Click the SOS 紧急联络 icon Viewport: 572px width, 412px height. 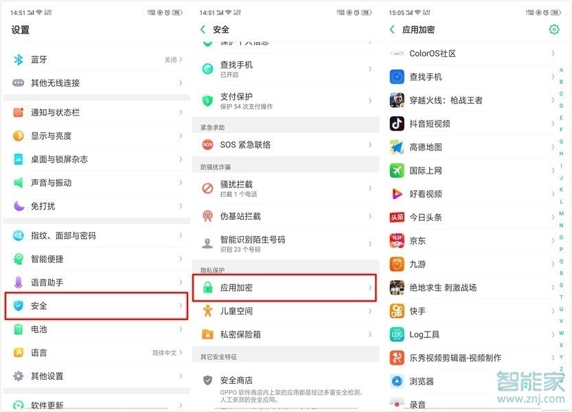coord(207,144)
